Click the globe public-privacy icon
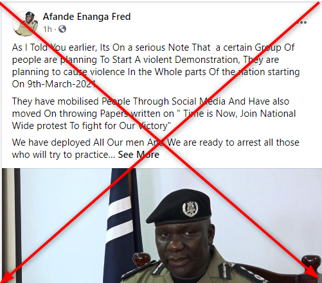 pos(62,29)
